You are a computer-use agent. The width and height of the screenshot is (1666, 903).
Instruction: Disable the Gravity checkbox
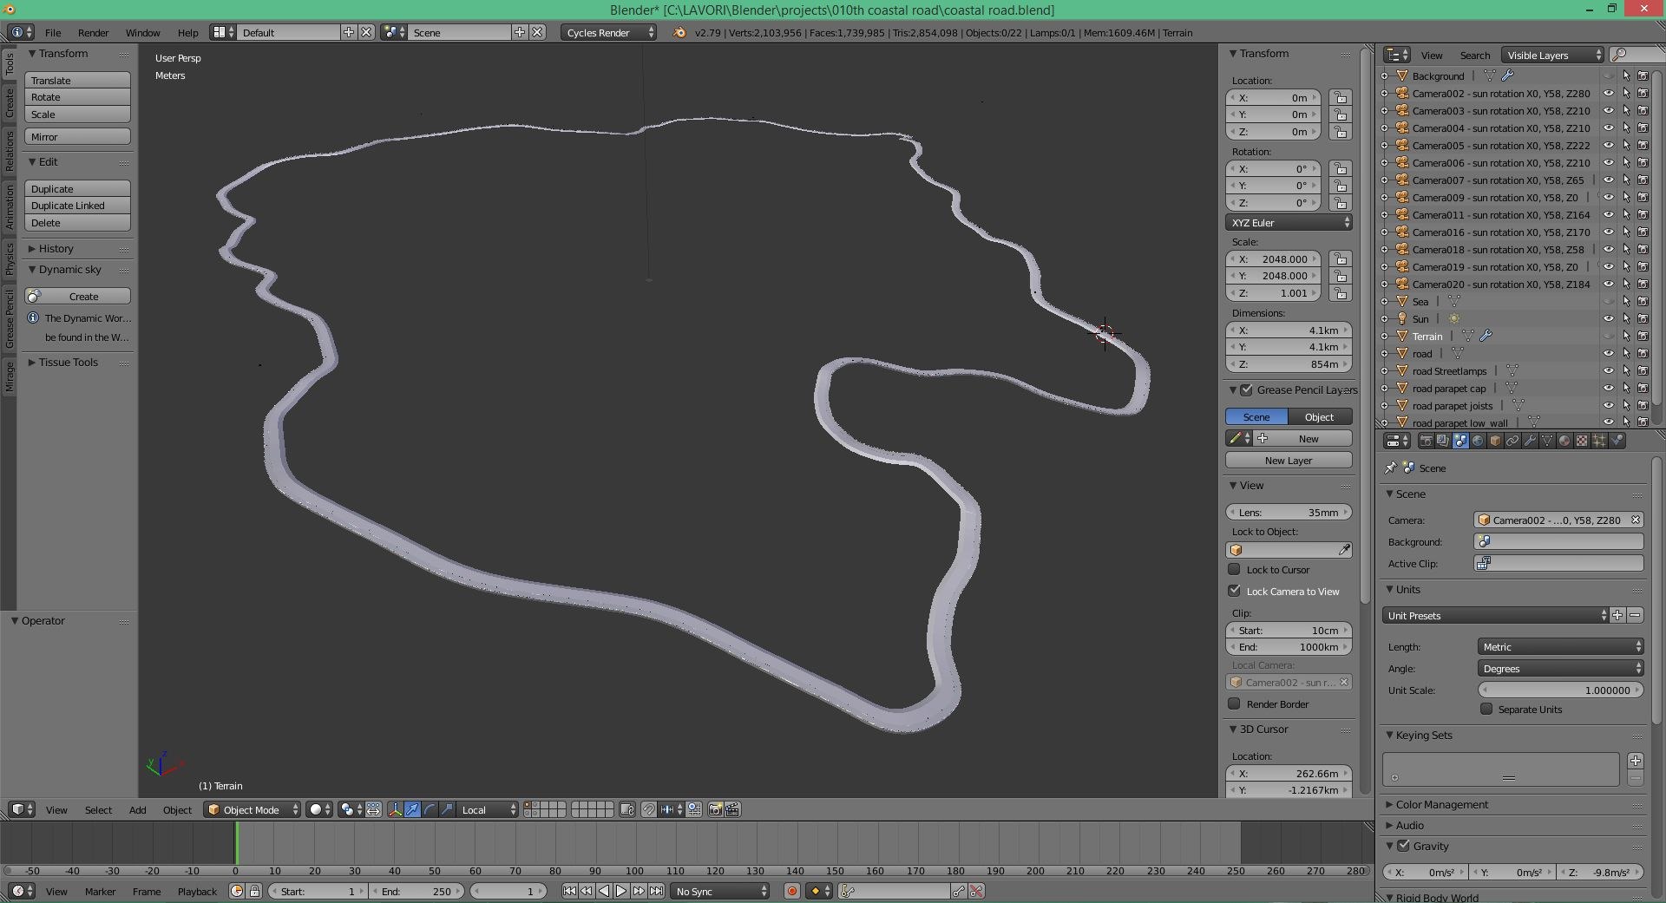pyautogui.click(x=1403, y=846)
